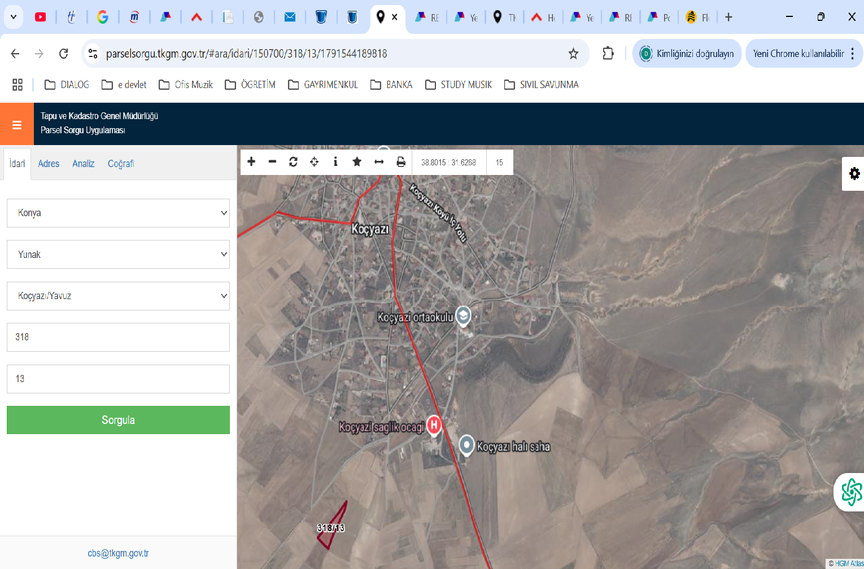Click Koçyazı halı saha map pin
This screenshot has height=569, width=864.
(x=466, y=445)
